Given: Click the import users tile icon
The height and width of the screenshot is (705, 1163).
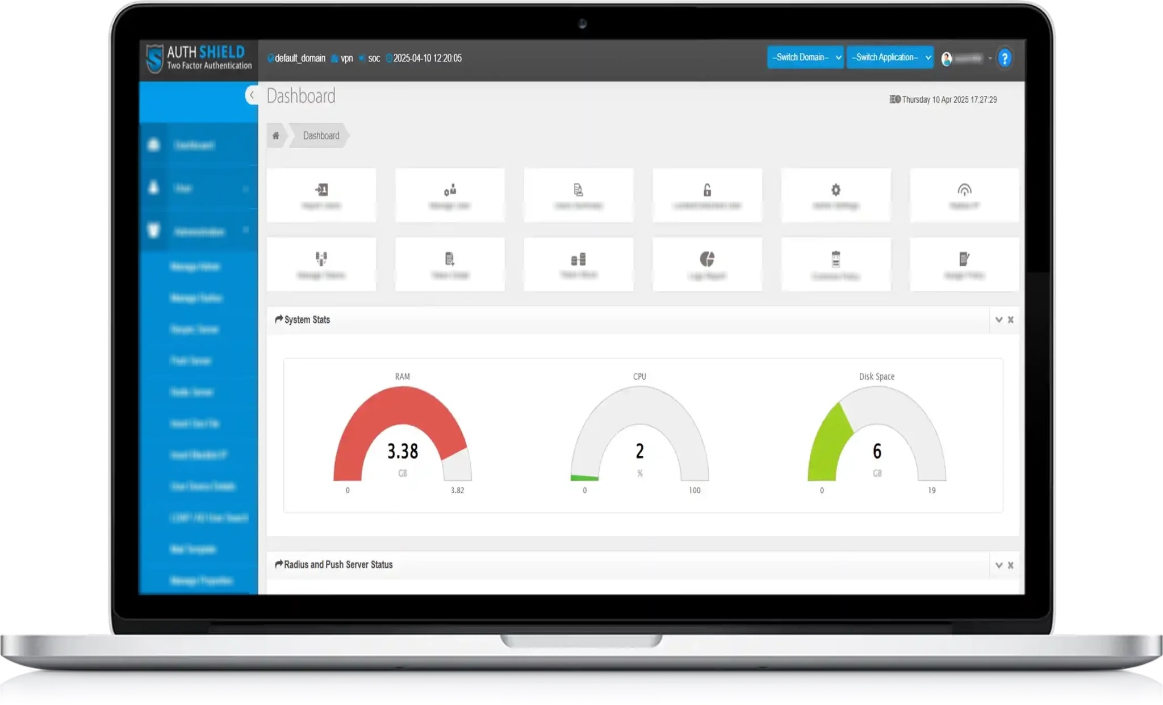Looking at the screenshot, I should click(x=321, y=190).
